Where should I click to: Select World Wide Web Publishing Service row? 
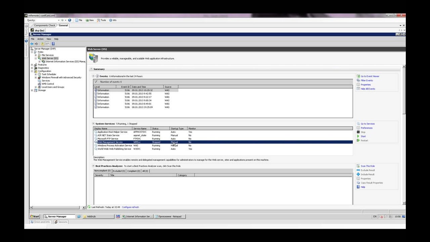[223, 149]
